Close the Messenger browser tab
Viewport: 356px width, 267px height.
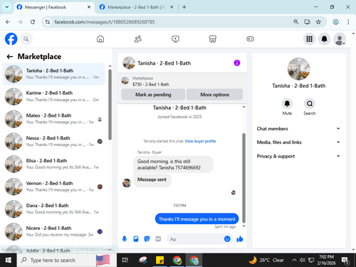tap(89, 7)
